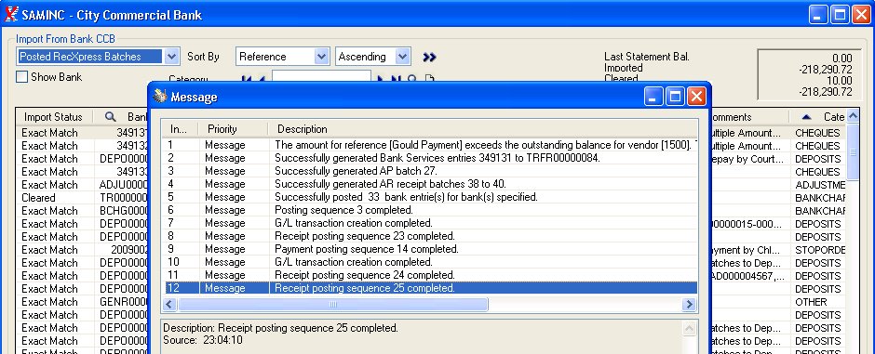Image resolution: width=875 pixels, height=354 pixels.
Task: Open the Sort By Reference dropdown
Action: pyautogui.click(x=321, y=57)
